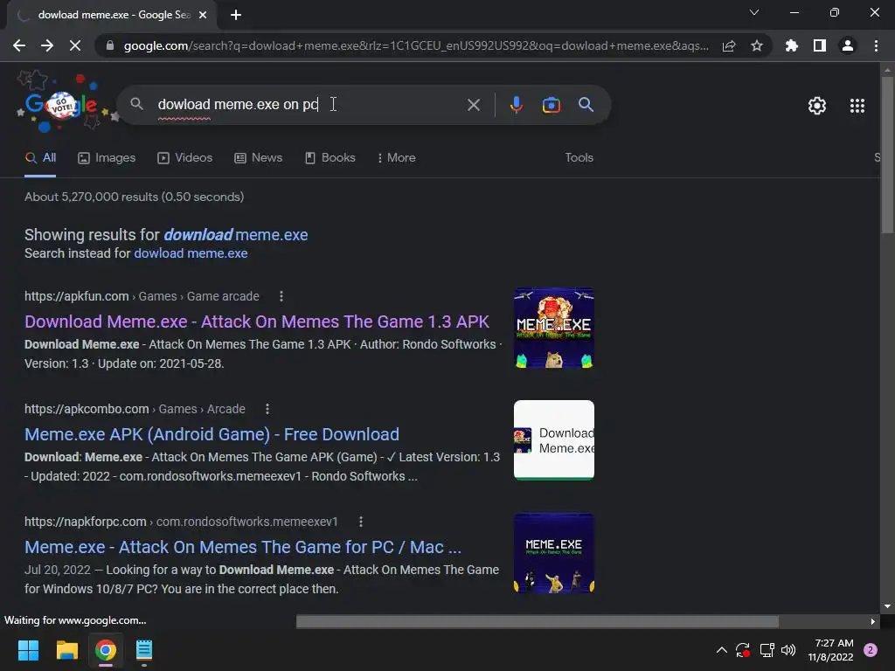The height and width of the screenshot is (671, 895).
Task: Clear the search box text
Action: click(473, 105)
